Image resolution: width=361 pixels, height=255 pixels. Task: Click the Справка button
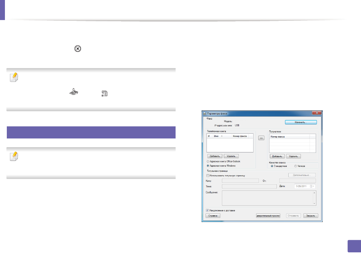pyautogui.click(x=213, y=216)
